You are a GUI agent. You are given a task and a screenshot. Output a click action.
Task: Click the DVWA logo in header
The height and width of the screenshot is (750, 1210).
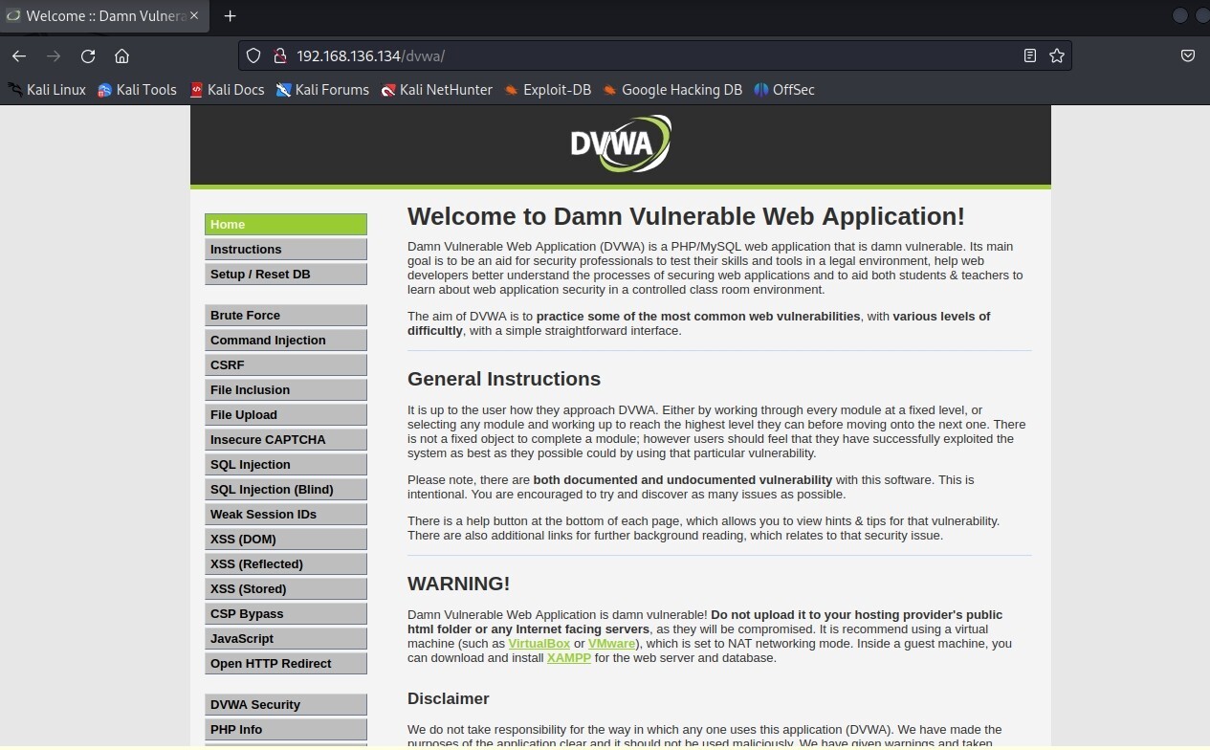click(621, 143)
